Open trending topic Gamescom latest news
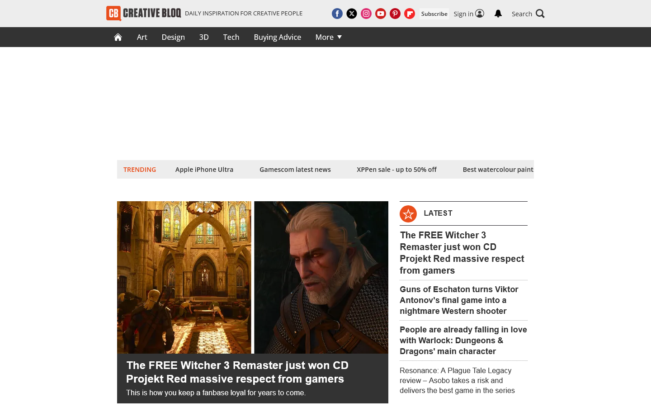 click(x=295, y=170)
